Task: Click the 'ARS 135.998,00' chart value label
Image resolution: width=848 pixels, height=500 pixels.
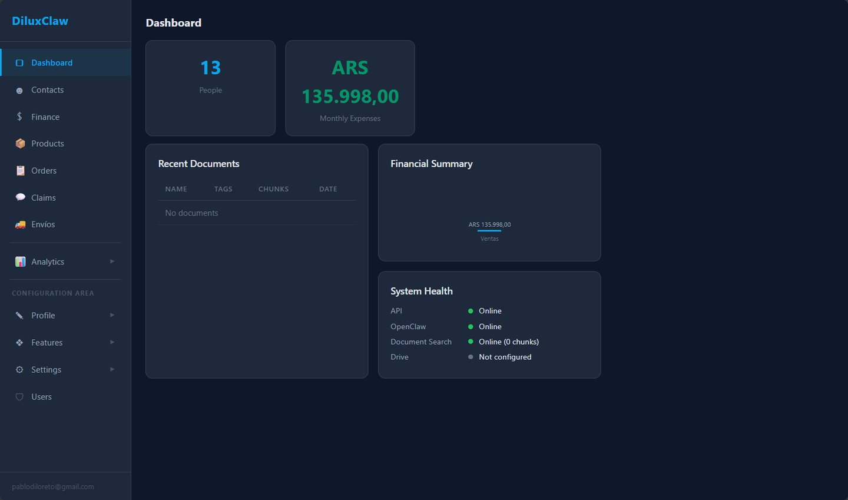Action: (x=489, y=224)
